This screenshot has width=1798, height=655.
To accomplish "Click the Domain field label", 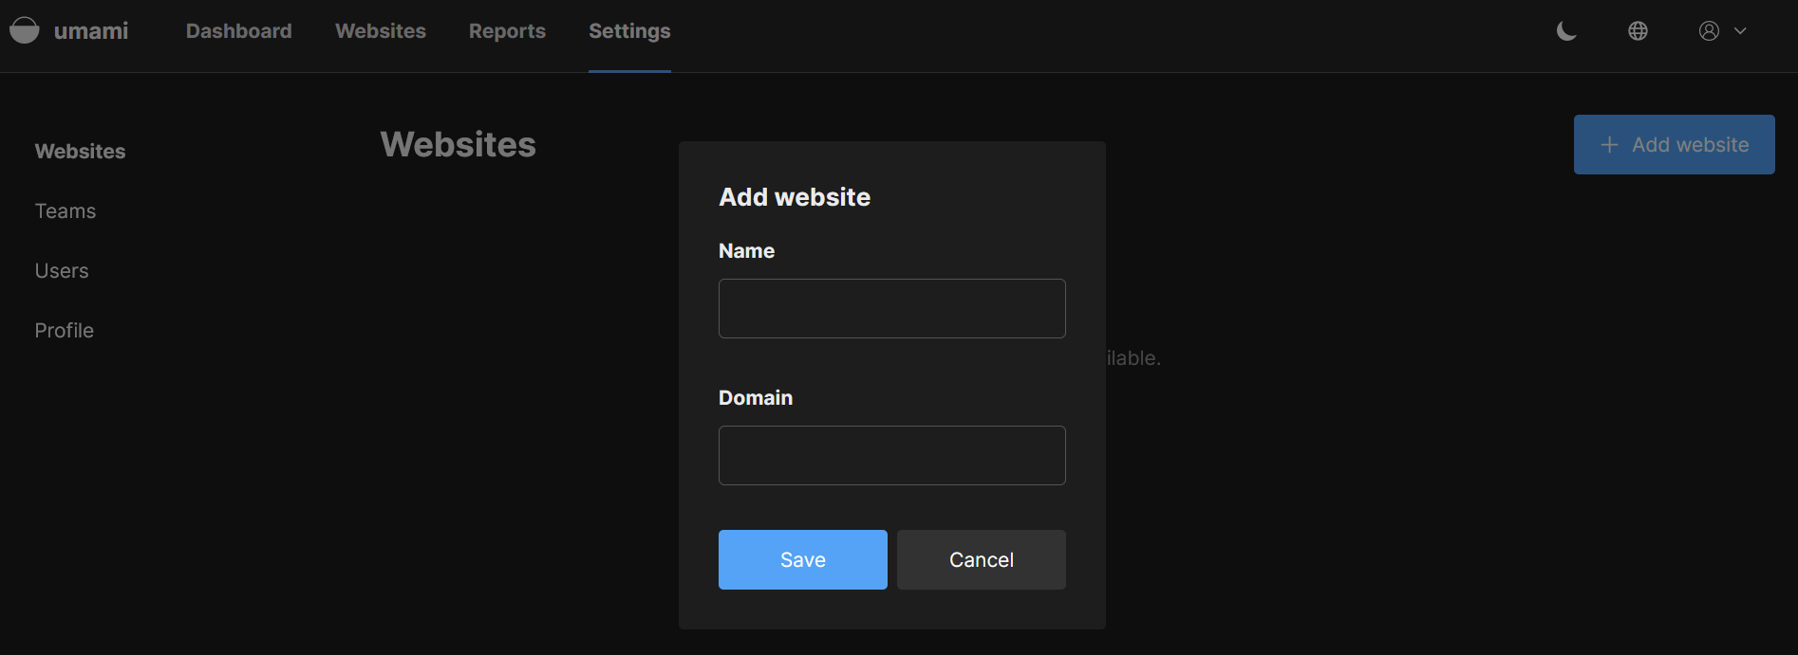I will click(756, 398).
